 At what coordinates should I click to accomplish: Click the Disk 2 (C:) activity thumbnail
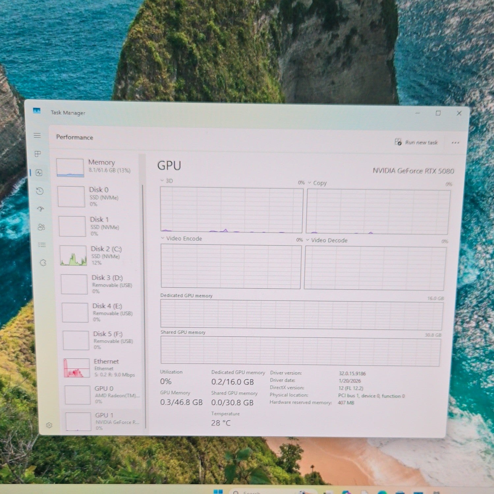pyautogui.click(x=73, y=256)
